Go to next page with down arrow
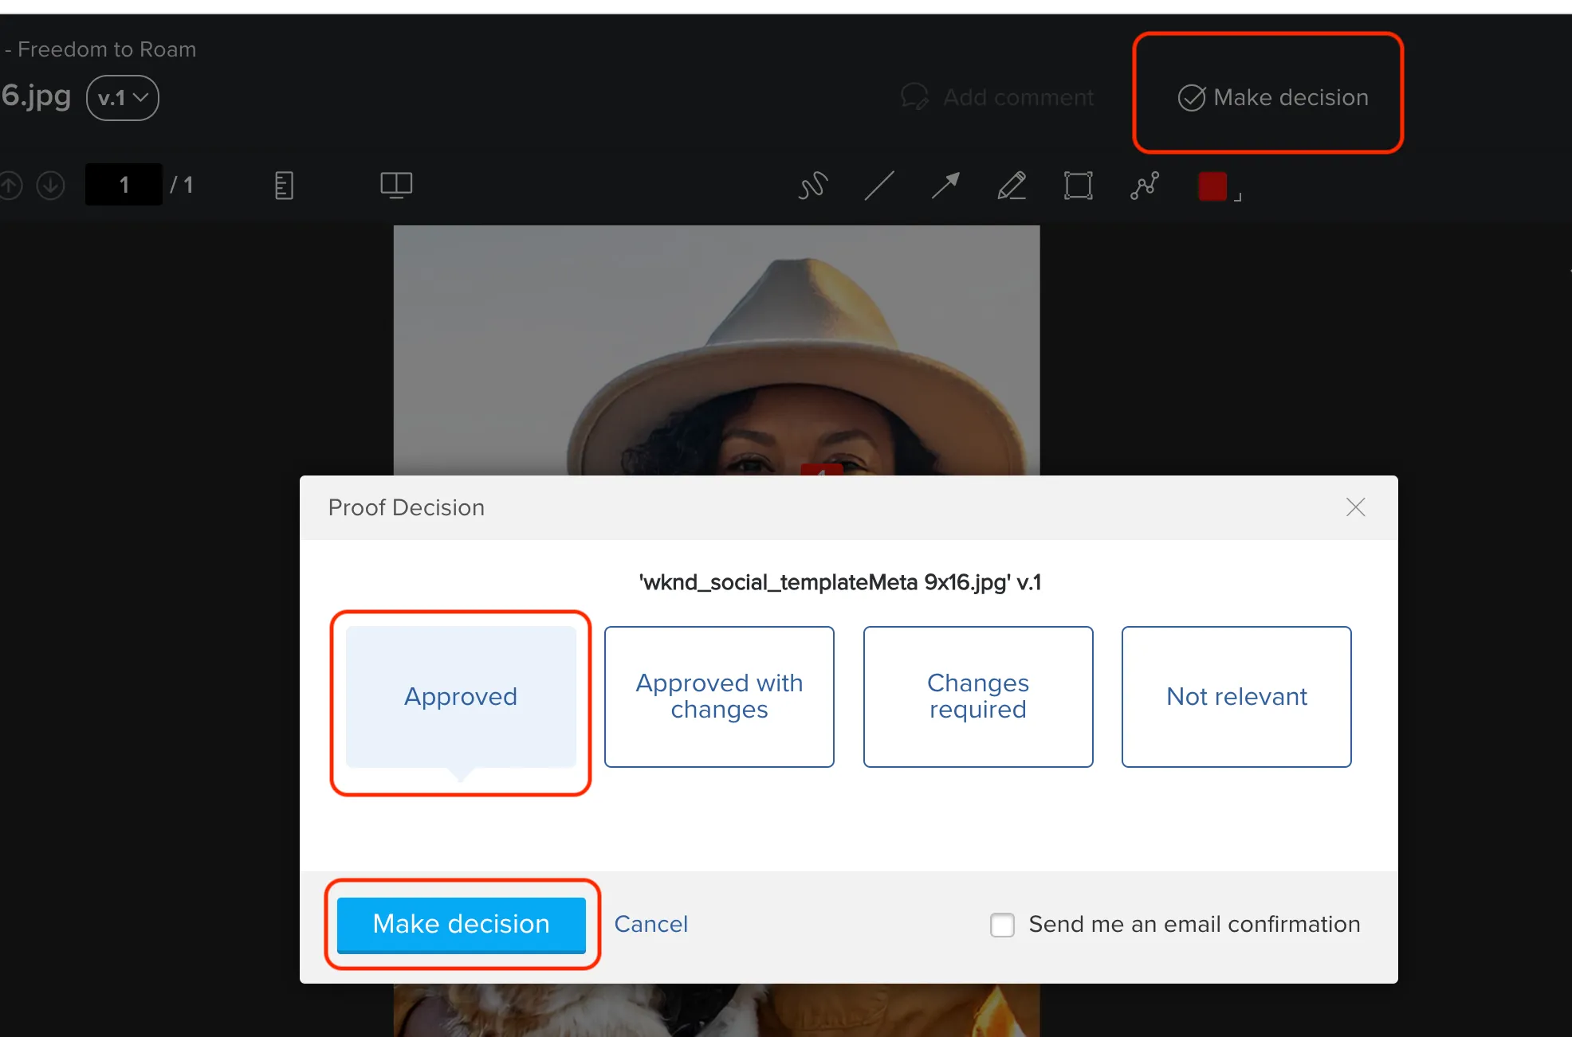This screenshot has width=1572, height=1037. coord(50,186)
